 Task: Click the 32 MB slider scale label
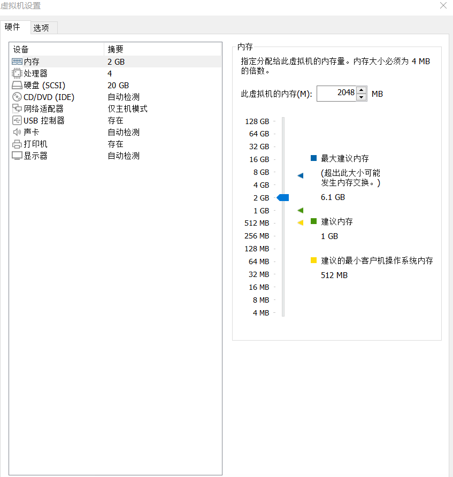click(x=259, y=274)
